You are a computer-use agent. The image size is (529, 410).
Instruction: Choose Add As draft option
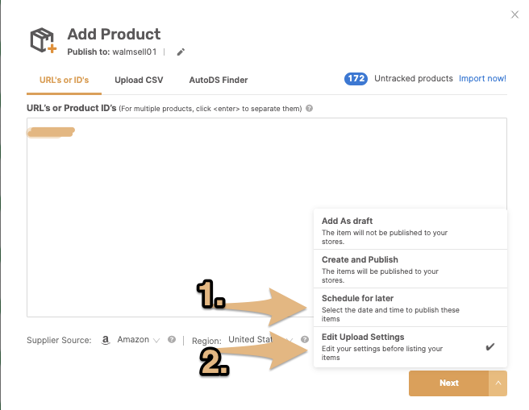pyautogui.click(x=410, y=230)
